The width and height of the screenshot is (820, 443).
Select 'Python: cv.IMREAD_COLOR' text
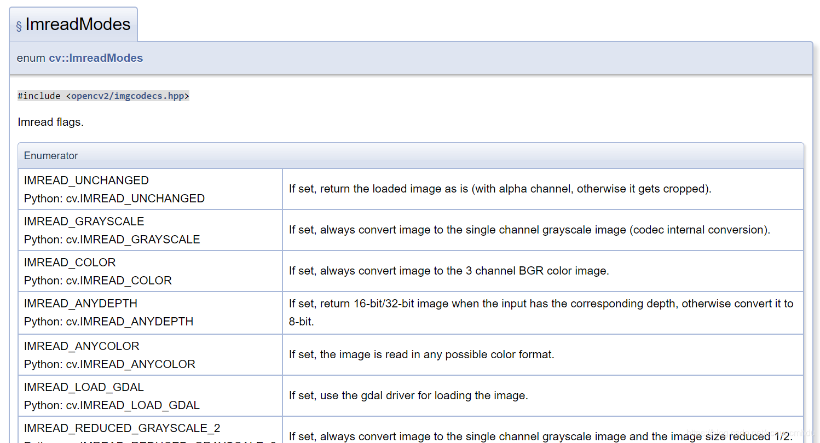[x=98, y=281]
